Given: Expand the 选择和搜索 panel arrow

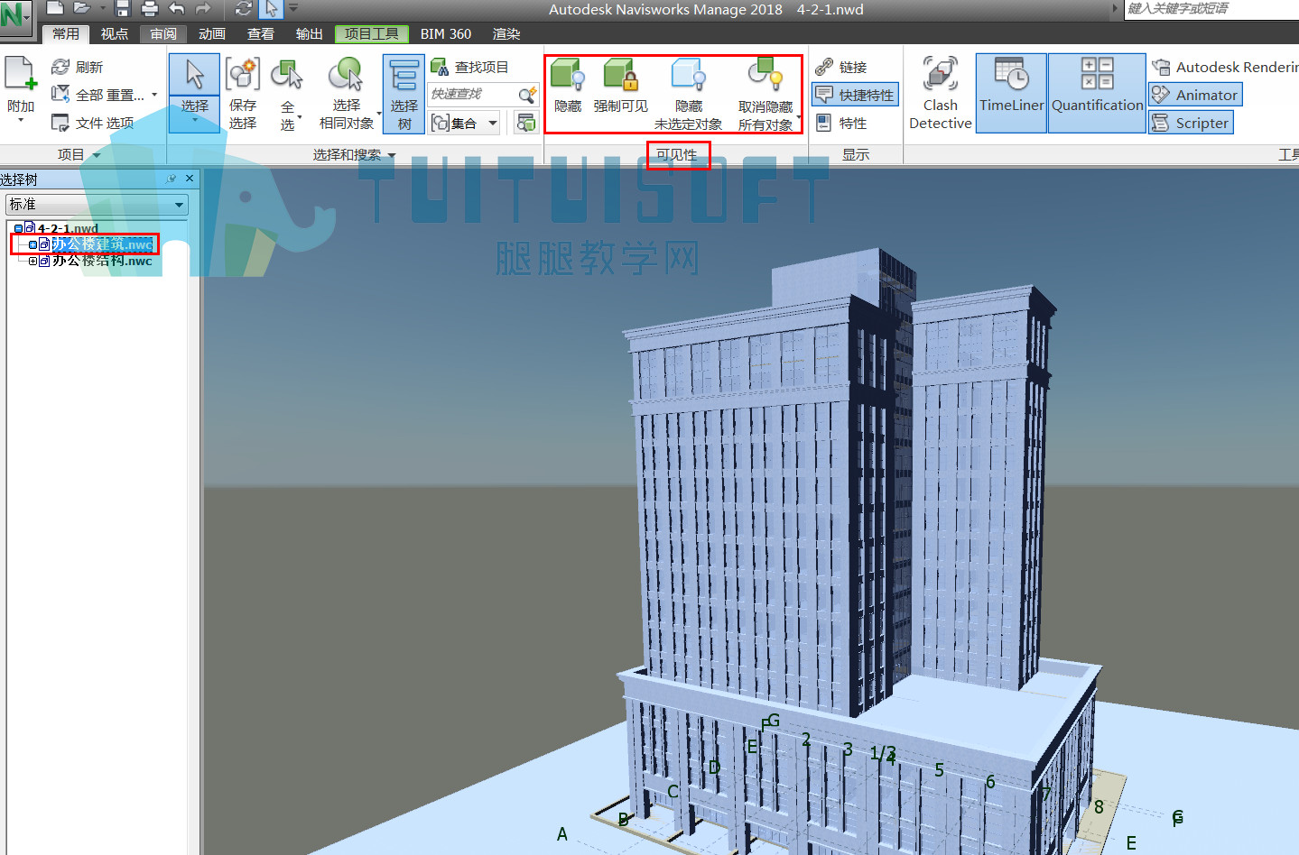Looking at the screenshot, I should [x=392, y=155].
